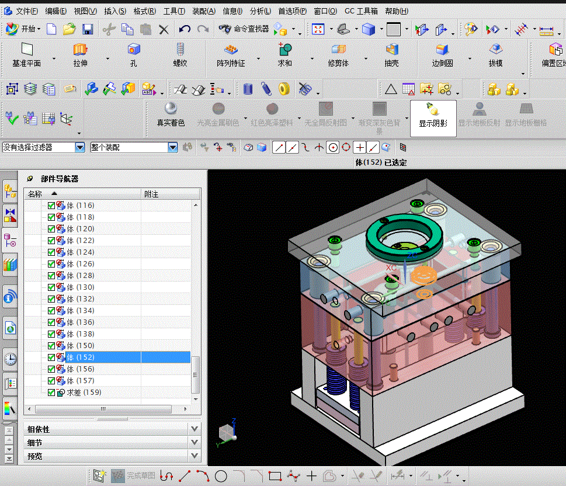Uncheck the checkbox for 体 (116)

coord(51,206)
